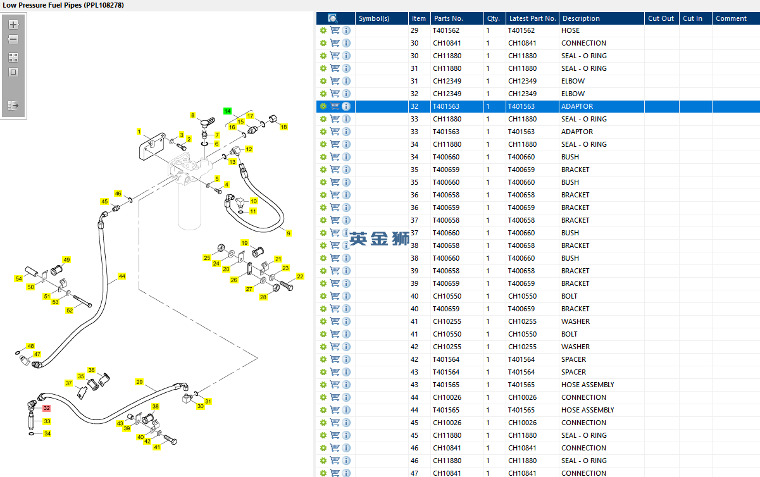Viewport: 760px width, 477px height.
Task: Select red callout 32 on the diagram
Action: pos(46,408)
